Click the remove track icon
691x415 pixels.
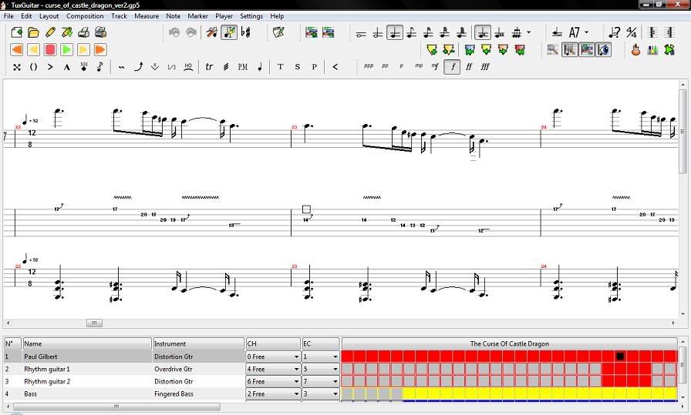pos(329,32)
